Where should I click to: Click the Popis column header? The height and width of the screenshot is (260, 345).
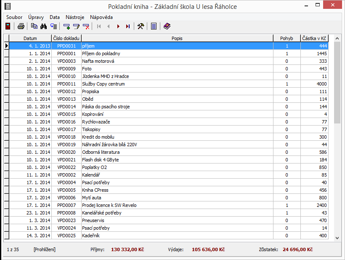tap(177, 38)
